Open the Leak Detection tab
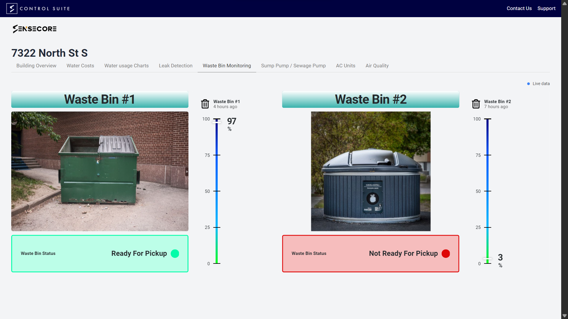 176,66
